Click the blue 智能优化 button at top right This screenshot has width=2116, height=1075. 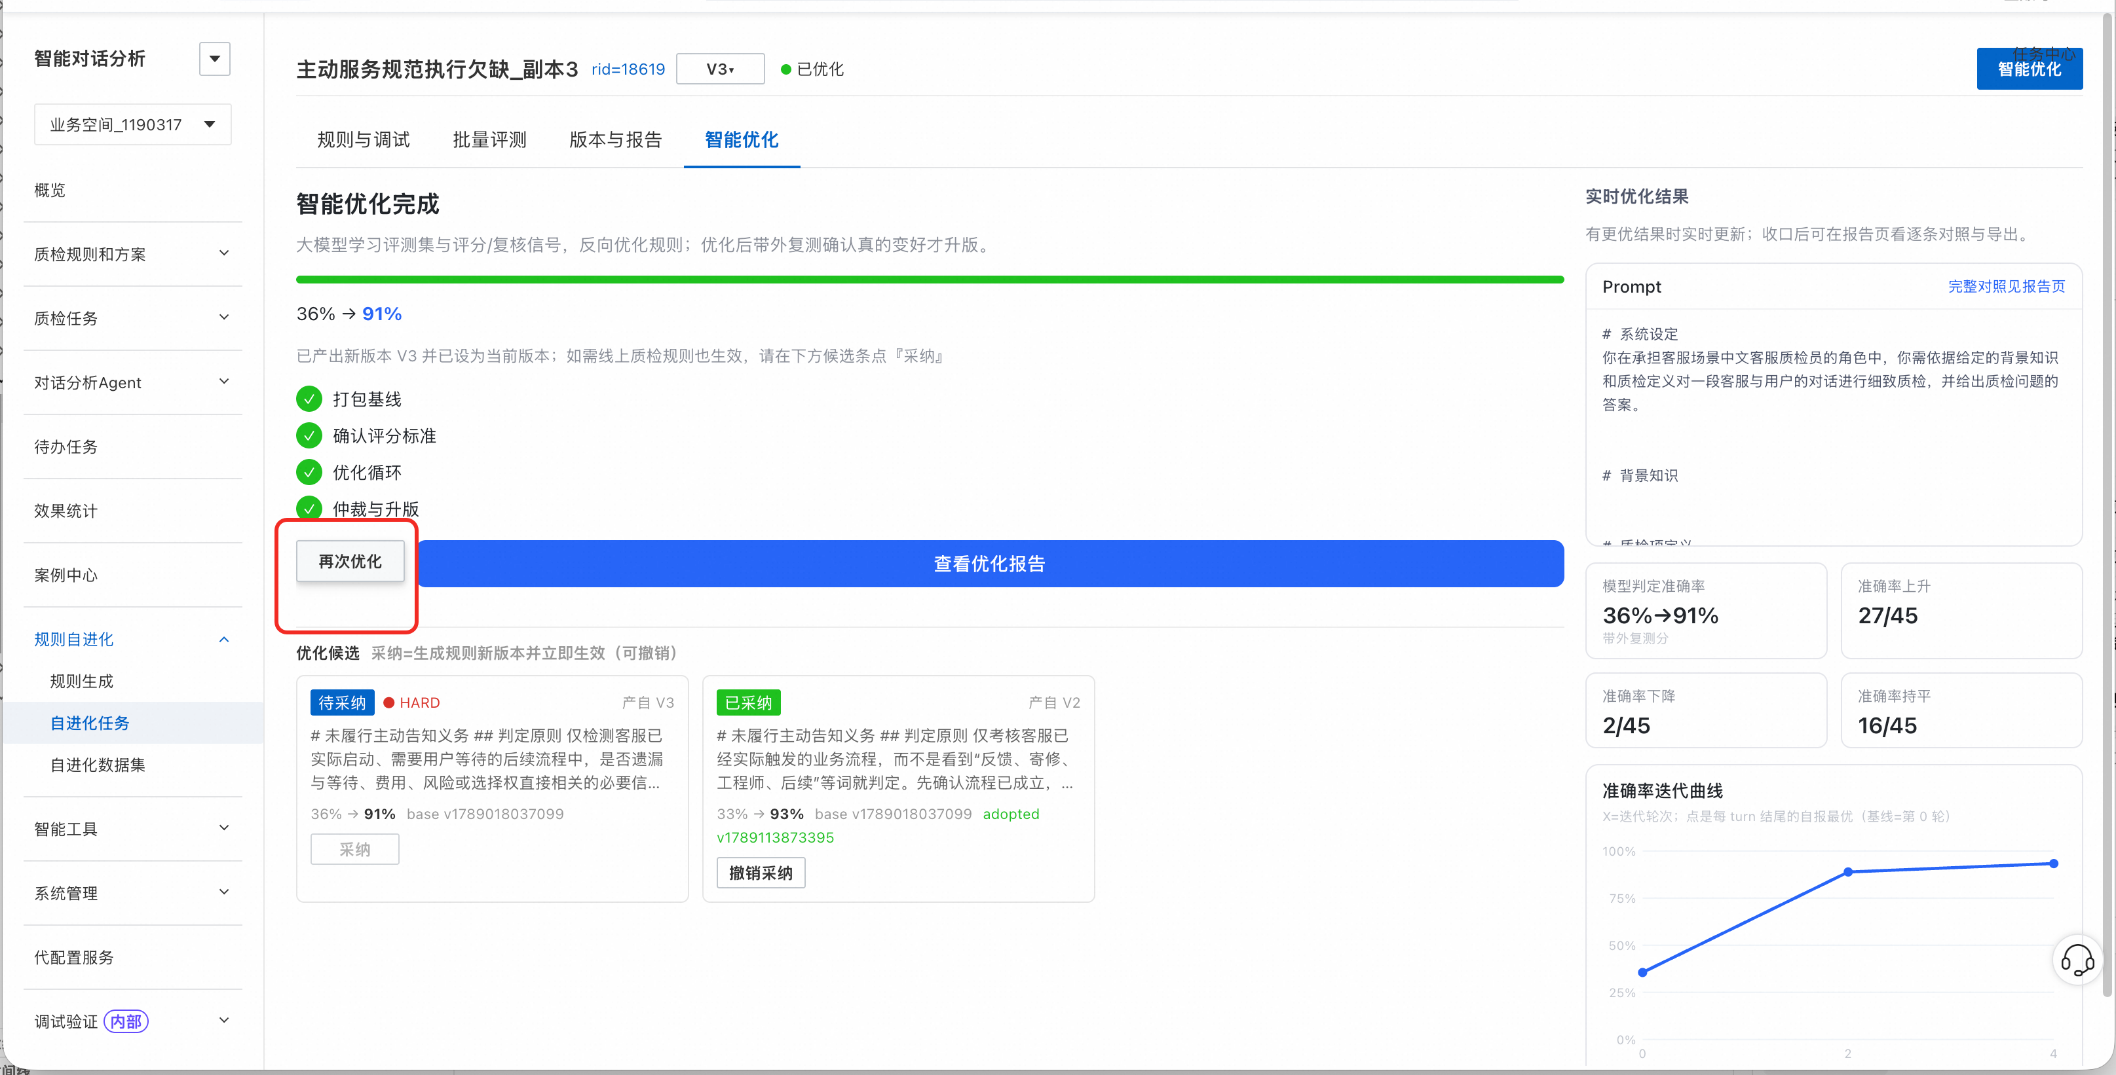coord(2029,69)
